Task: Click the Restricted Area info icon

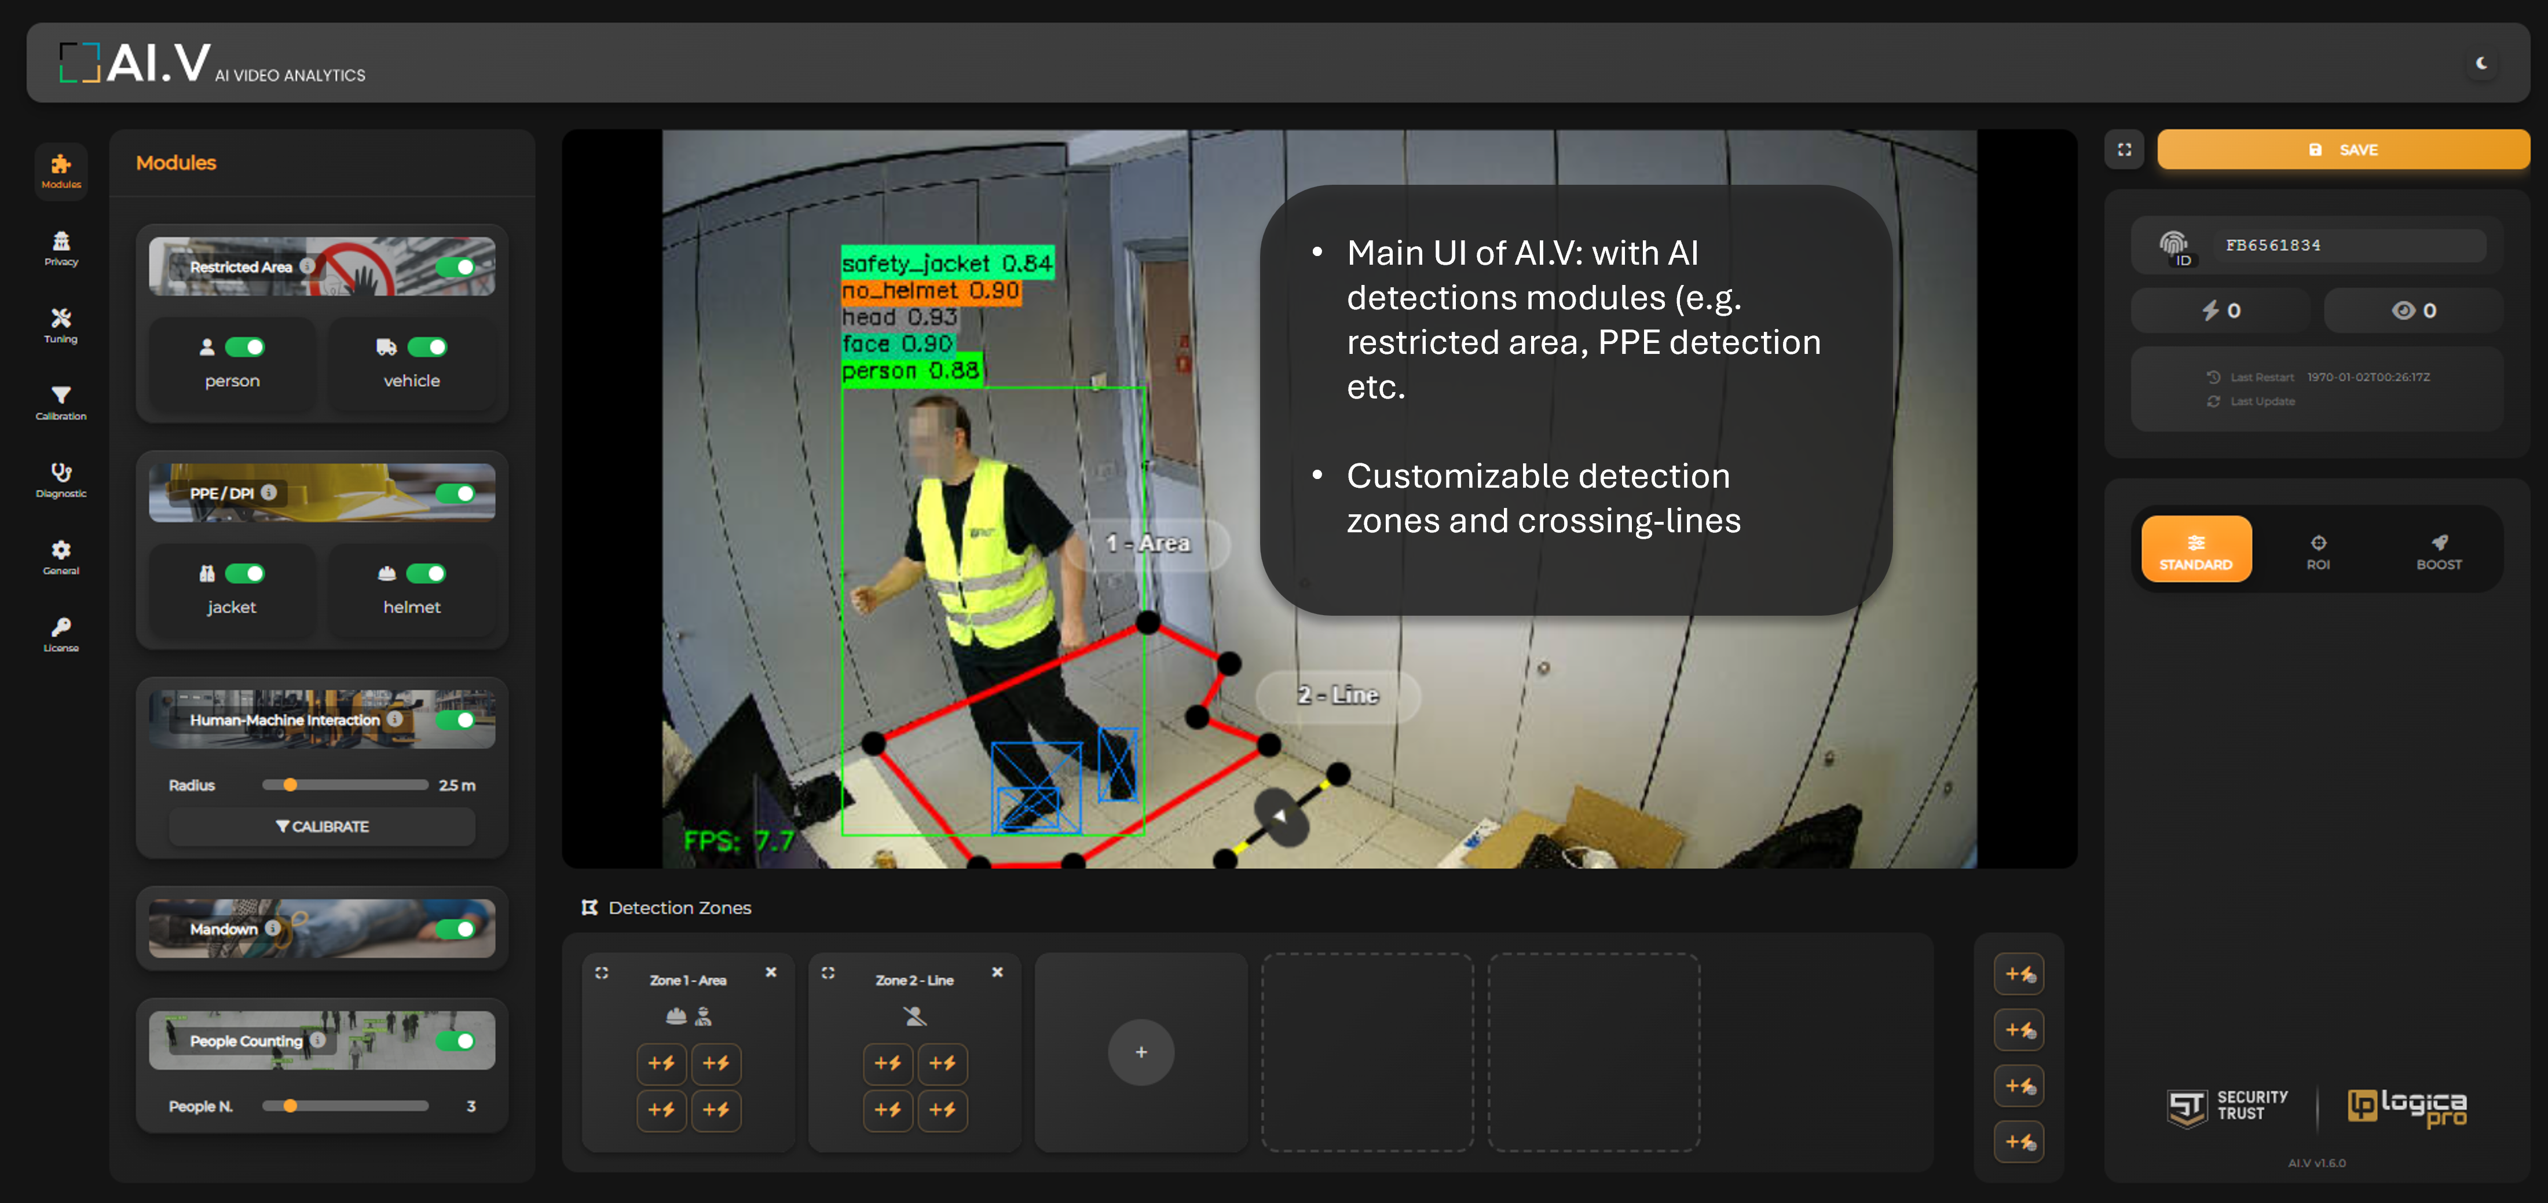Action: 307,266
